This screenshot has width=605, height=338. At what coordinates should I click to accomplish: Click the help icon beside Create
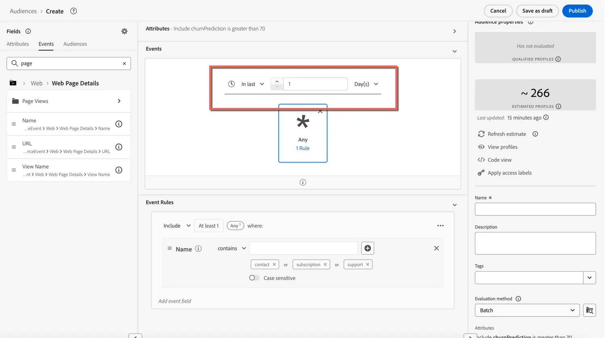[74, 11]
